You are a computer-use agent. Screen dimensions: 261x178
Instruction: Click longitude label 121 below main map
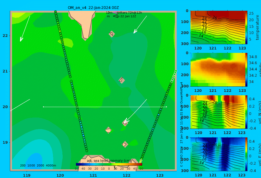pos(93,175)
